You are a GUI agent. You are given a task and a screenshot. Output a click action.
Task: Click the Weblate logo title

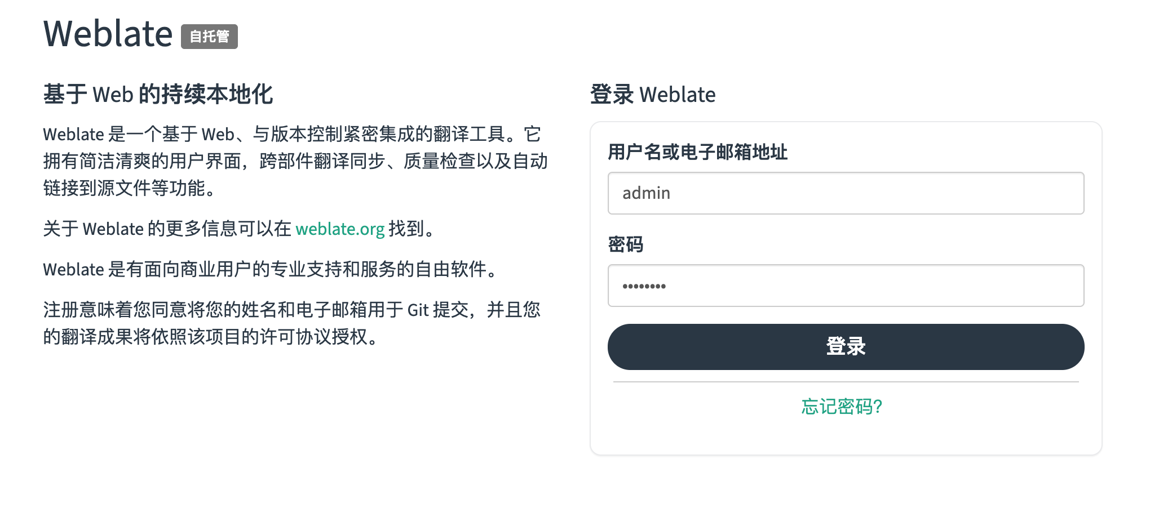point(108,34)
